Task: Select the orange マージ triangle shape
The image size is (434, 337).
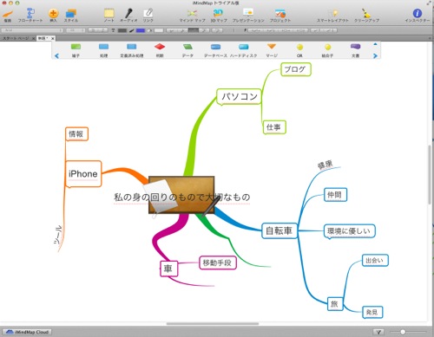Action: pos(272,47)
